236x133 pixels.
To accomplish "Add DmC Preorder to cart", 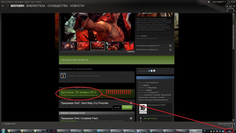I will [x=127, y=107].
